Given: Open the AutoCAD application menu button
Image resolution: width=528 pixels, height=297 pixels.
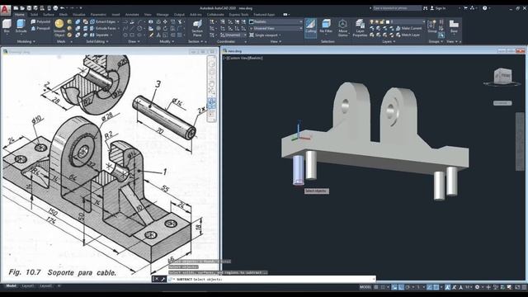Looking at the screenshot, I should pos(6,11).
